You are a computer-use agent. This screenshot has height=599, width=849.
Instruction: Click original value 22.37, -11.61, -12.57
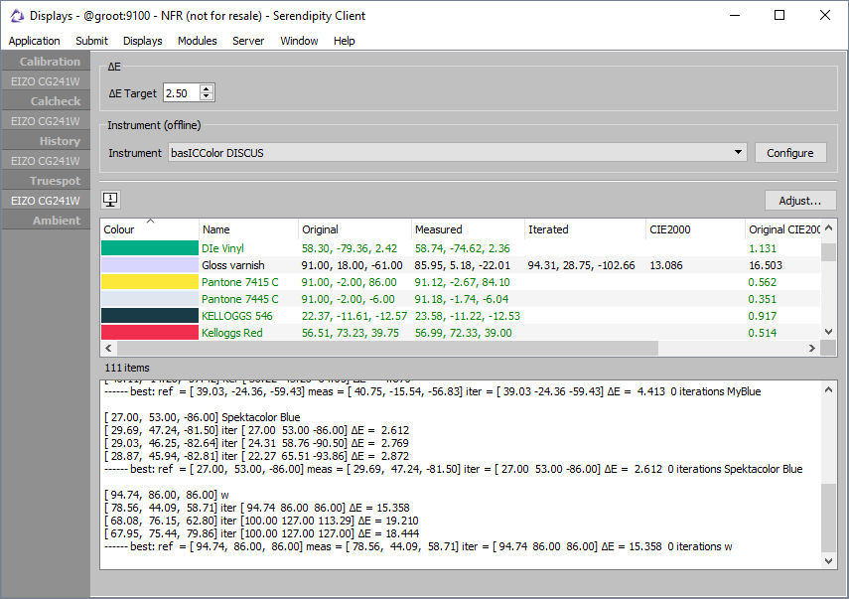click(x=354, y=316)
